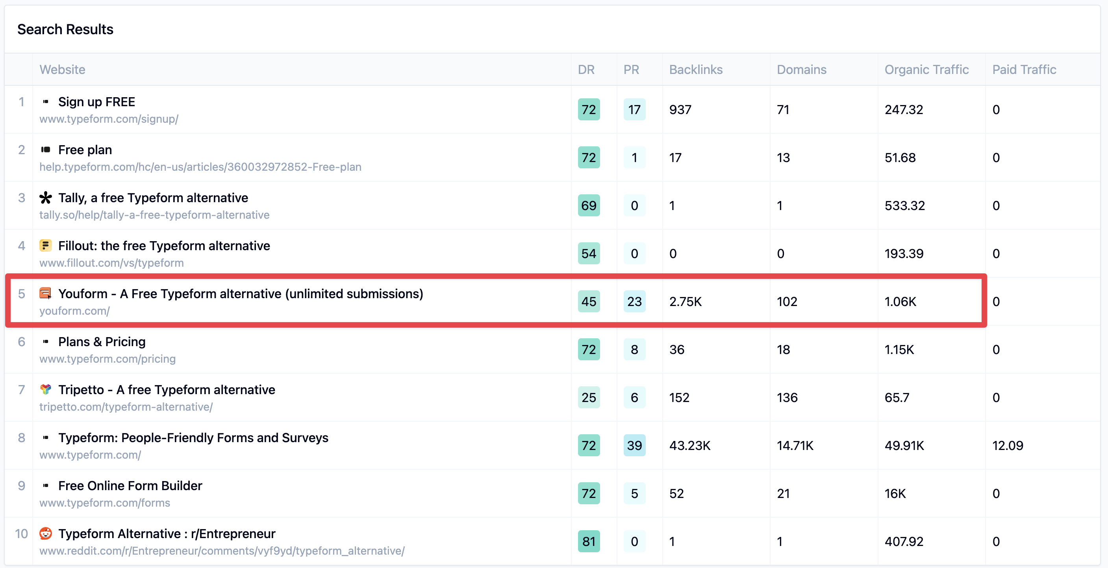Click the Reddit favicon in row 10

pyautogui.click(x=46, y=533)
